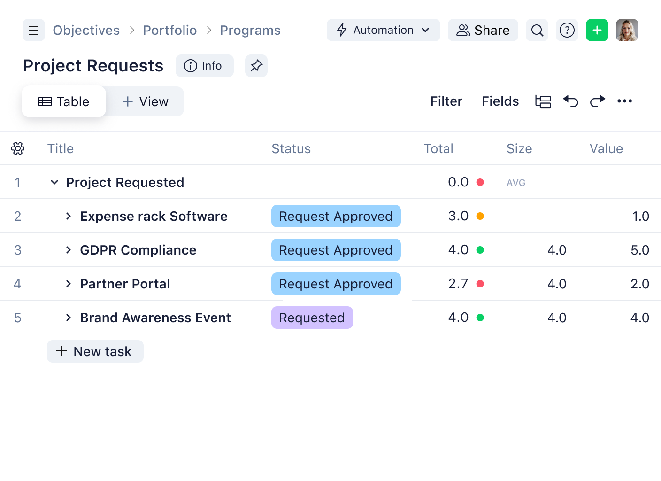Click the green plus icon to create new

(x=597, y=30)
